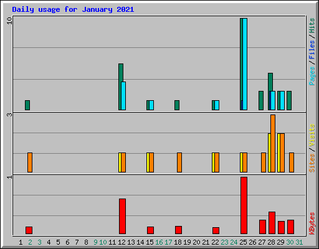Click the tallest red KBytes bar on day 25
The height and width of the screenshot is (249, 319).
pos(244,205)
